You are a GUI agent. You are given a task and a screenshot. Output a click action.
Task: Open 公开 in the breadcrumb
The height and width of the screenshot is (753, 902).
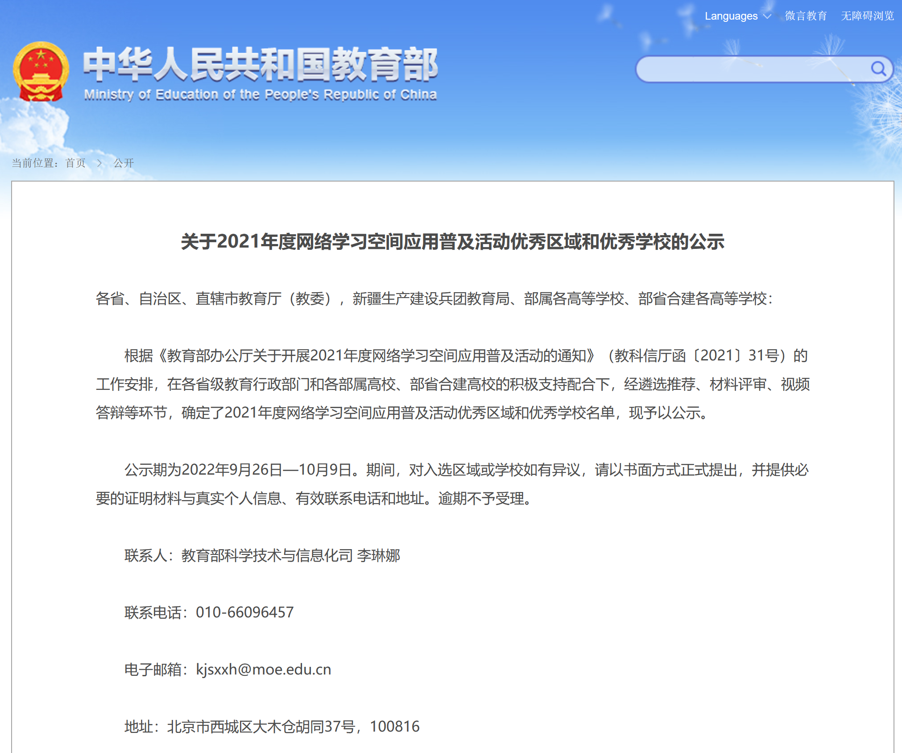[124, 163]
